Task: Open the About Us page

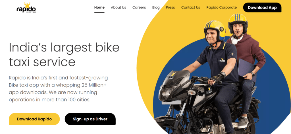Action: (119, 7)
